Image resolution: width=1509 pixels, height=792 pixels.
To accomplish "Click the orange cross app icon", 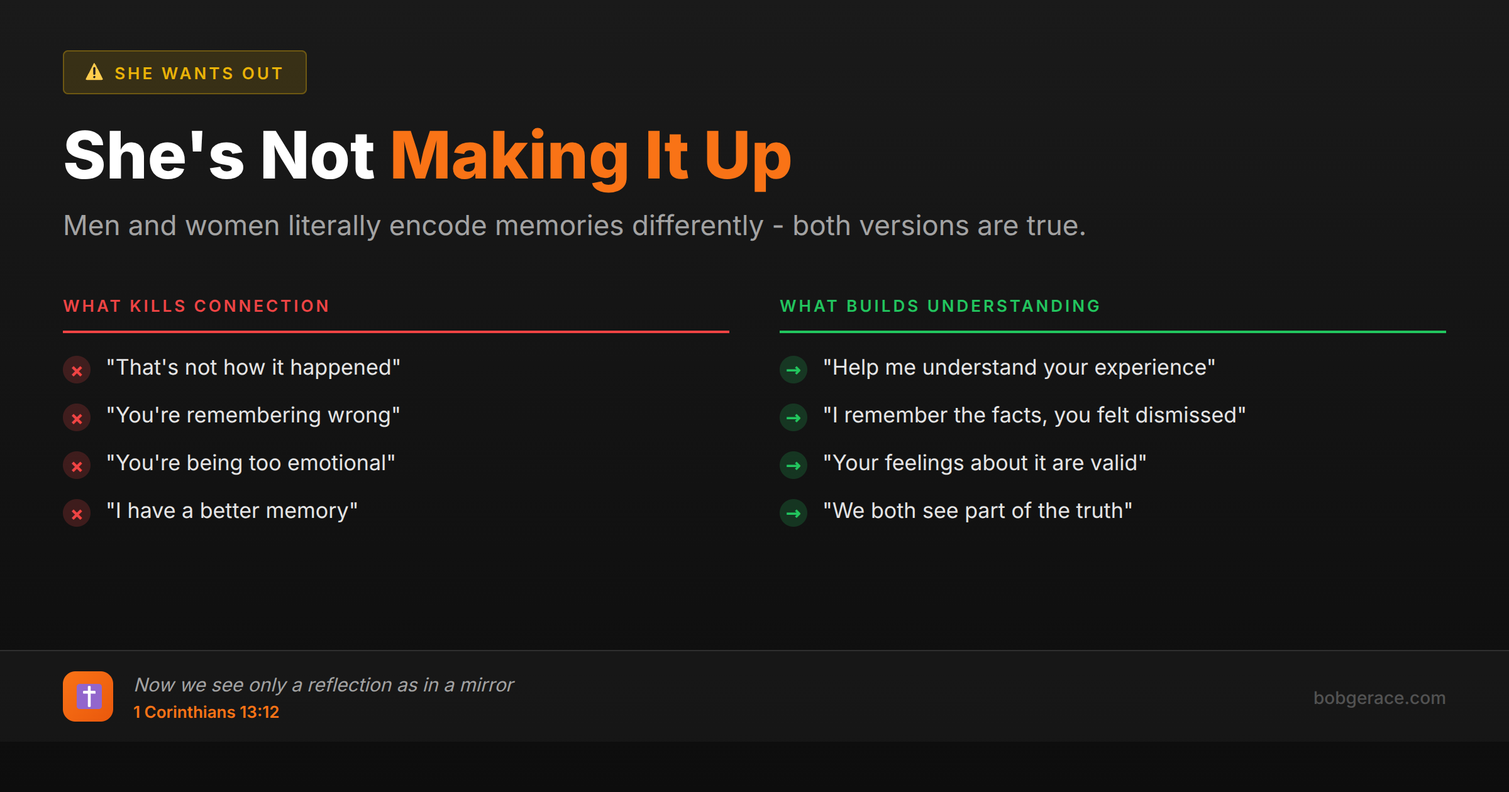I will (x=88, y=696).
